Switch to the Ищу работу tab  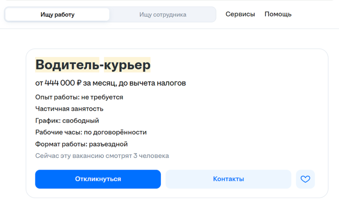57,15
